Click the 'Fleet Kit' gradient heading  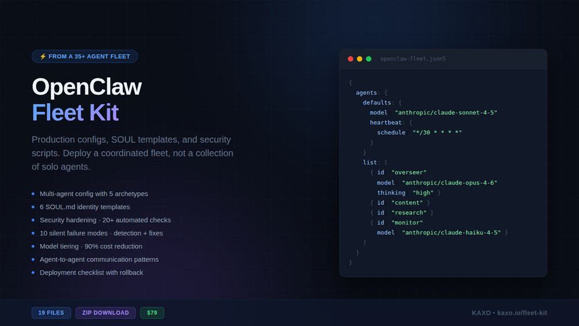(75, 113)
